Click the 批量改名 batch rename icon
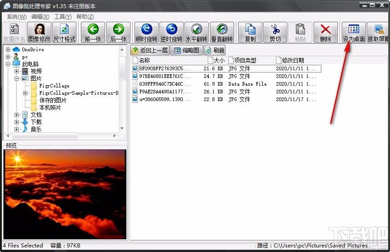 click(14, 32)
